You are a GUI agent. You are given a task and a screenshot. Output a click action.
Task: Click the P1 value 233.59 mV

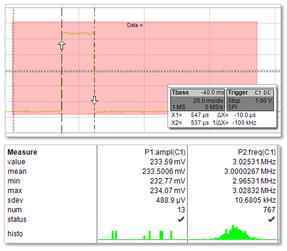(168, 162)
